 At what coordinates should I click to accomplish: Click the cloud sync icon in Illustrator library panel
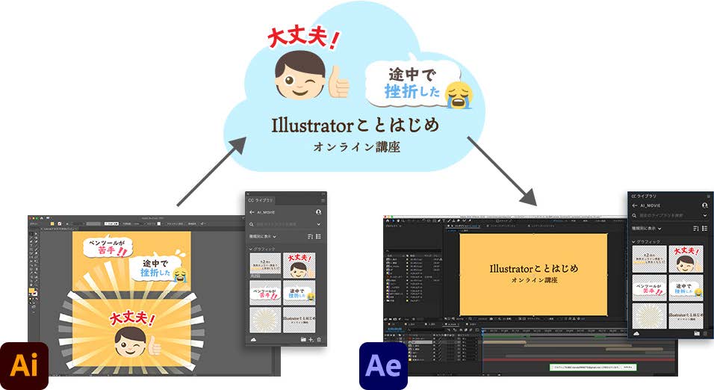click(x=253, y=339)
